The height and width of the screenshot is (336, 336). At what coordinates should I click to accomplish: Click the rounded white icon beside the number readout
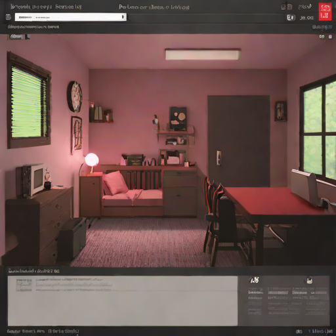click(291, 18)
